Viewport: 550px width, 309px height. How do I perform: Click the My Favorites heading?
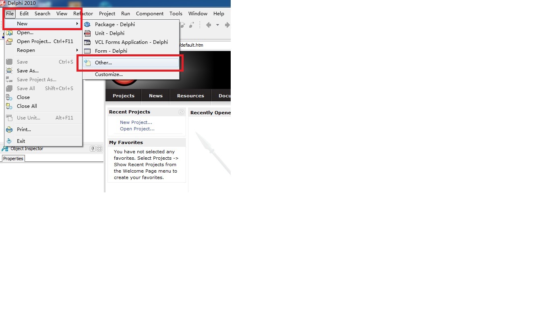click(126, 142)
